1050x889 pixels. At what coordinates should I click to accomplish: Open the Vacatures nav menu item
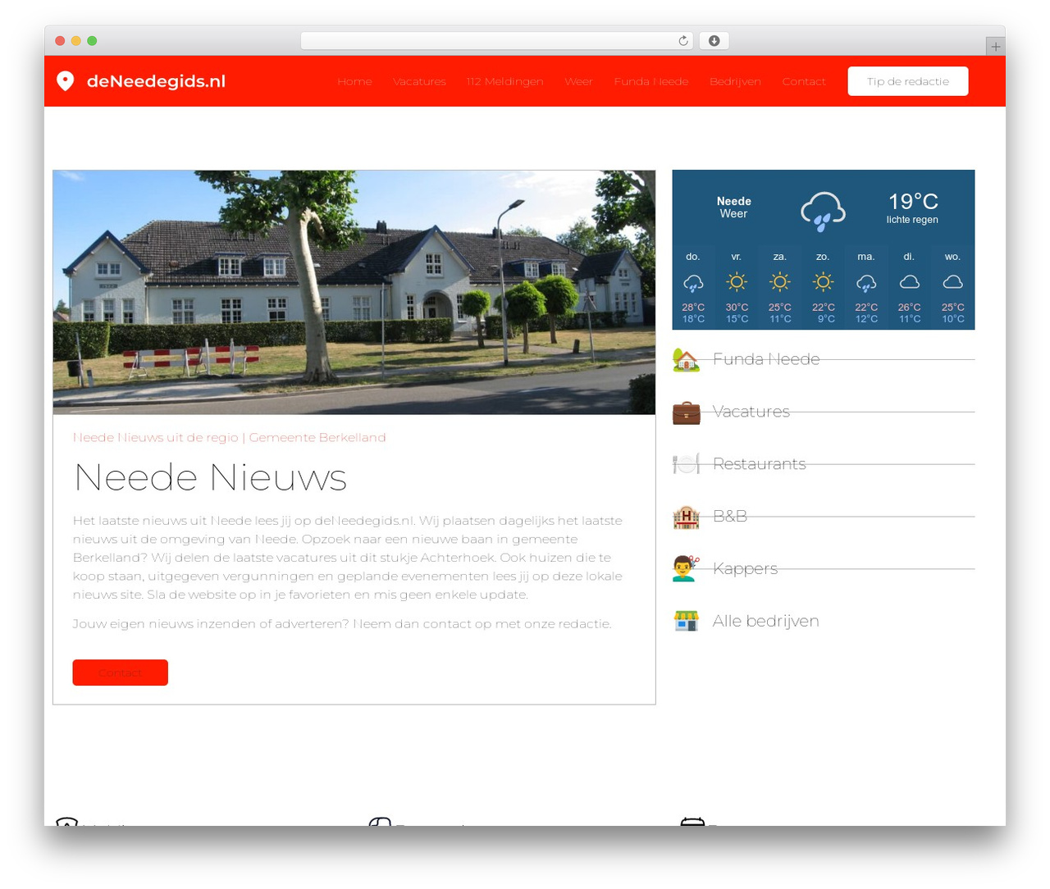(x=419, y=81)
